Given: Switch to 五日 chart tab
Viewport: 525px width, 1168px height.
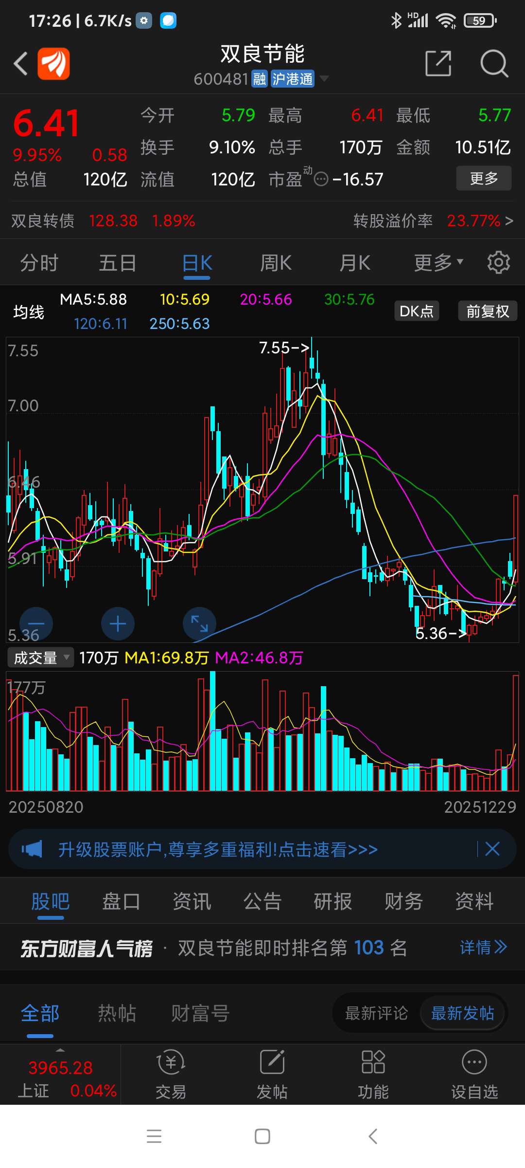Looking at the screenshot, I should pyautogui.click(x=118, y=263).
